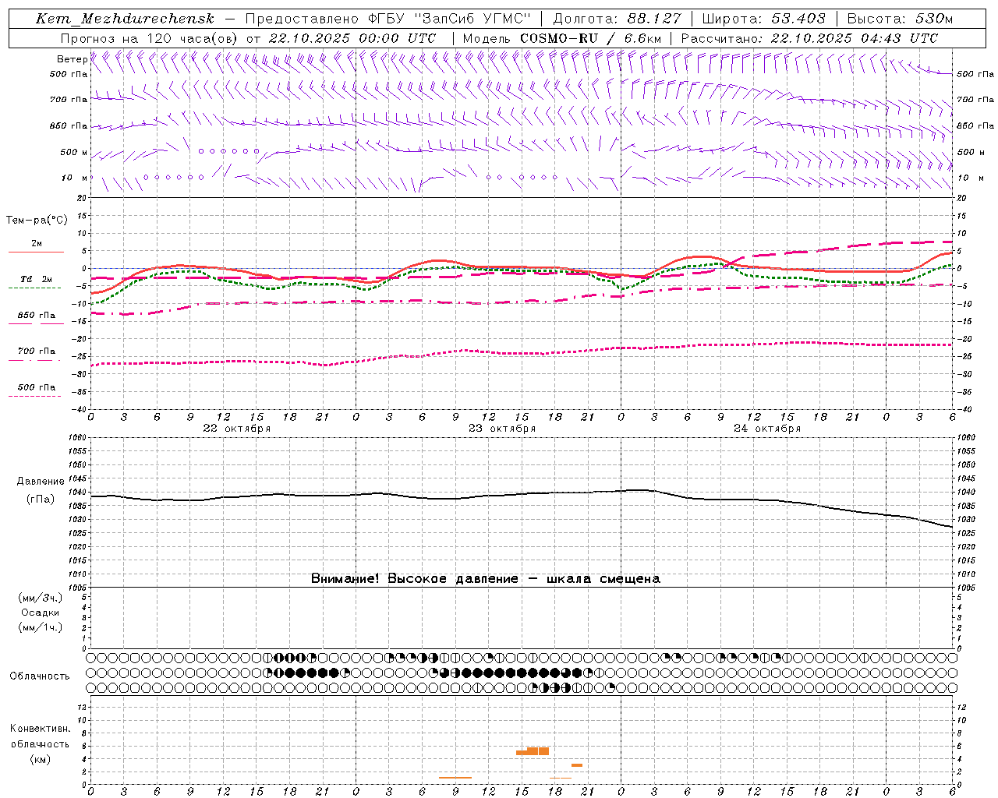
Task: Click the computed time Рассчитано: 22.10.2025 04:43 UTC
Action: pyautogui.click(x=809, y=38)
